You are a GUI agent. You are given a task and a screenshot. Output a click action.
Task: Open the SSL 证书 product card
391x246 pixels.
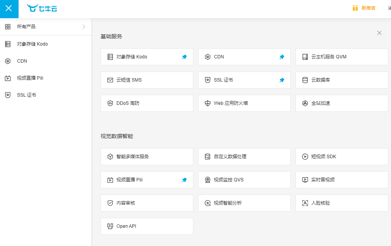coord(244,80)
